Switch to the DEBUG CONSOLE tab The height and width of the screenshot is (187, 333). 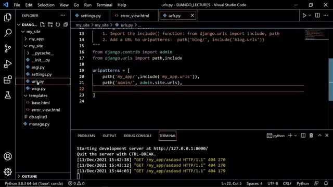point(137,136)
